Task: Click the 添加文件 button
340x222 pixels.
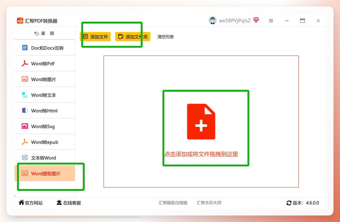Action: (95, 36)
